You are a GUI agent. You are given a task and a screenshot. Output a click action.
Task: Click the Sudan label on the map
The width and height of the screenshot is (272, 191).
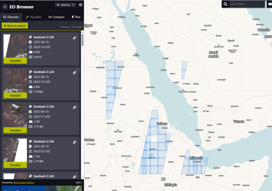pos(89,140)
